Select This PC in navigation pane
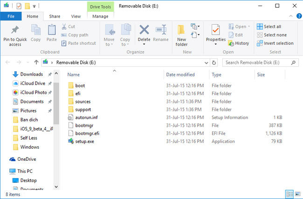The image size is (303, 199). point(25,171)
